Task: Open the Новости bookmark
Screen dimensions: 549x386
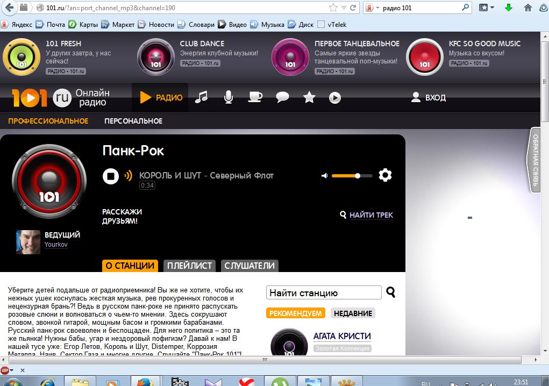Action: [x=156, y=25]
